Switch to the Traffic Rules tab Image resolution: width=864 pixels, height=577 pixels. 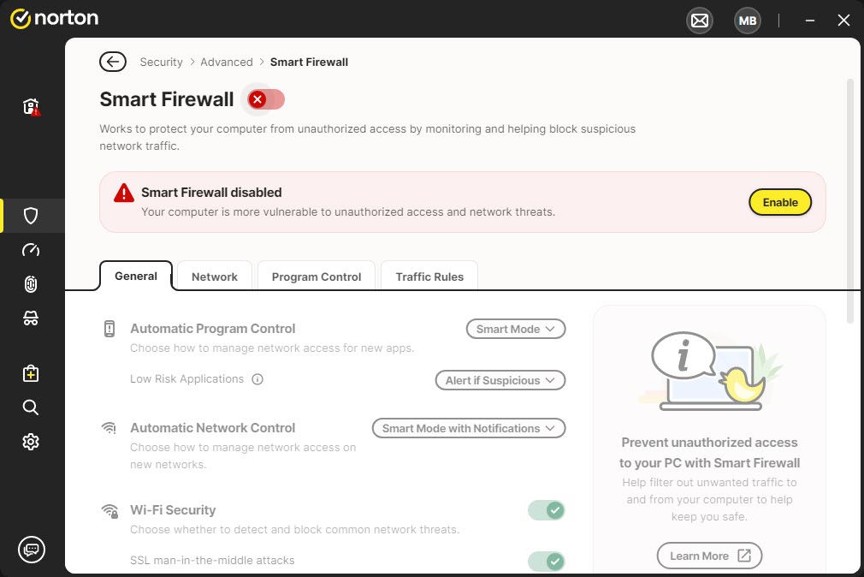[x=429, y=277]
